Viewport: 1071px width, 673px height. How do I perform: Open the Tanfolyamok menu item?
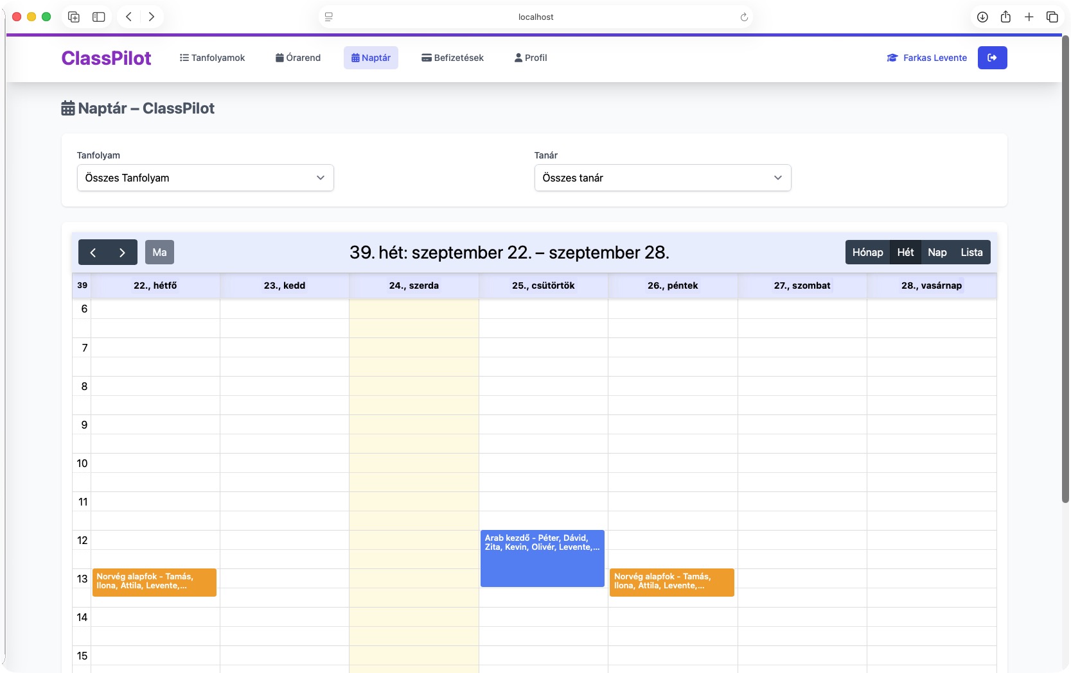(212, 58)
